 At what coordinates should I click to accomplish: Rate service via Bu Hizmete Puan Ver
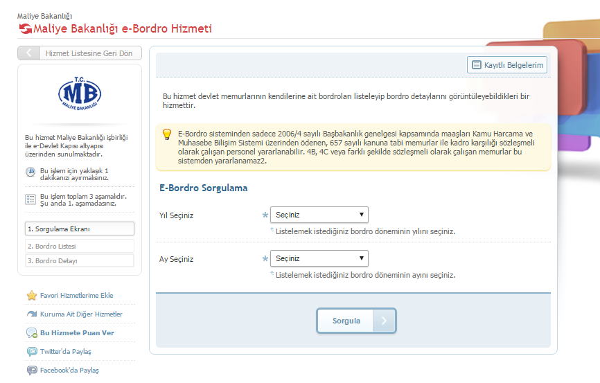77,333
